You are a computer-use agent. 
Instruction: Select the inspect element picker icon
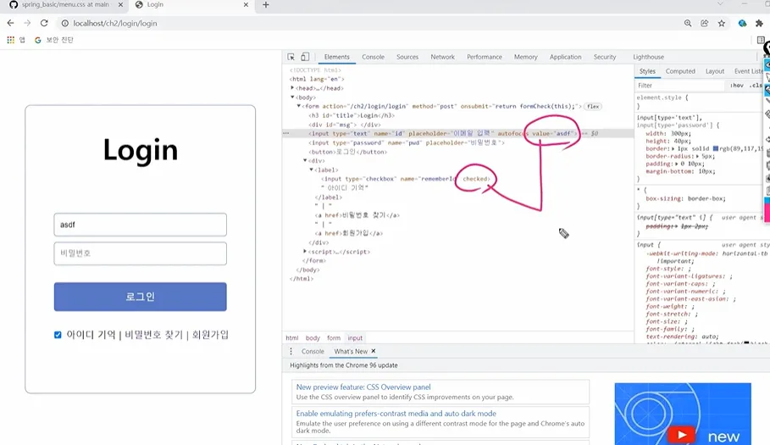(291, 57)
